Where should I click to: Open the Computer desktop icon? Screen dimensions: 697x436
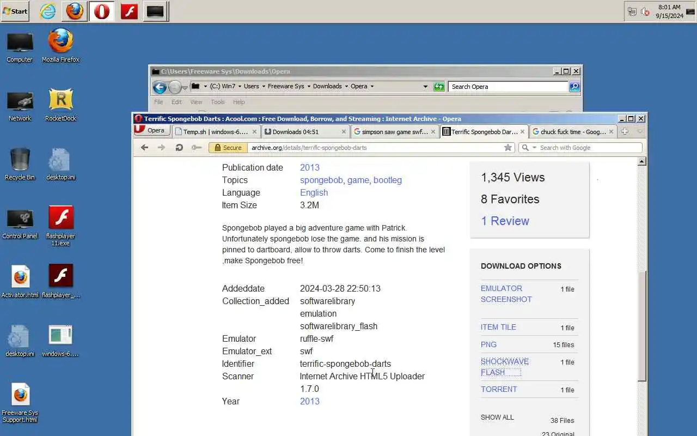coord(20,47)
